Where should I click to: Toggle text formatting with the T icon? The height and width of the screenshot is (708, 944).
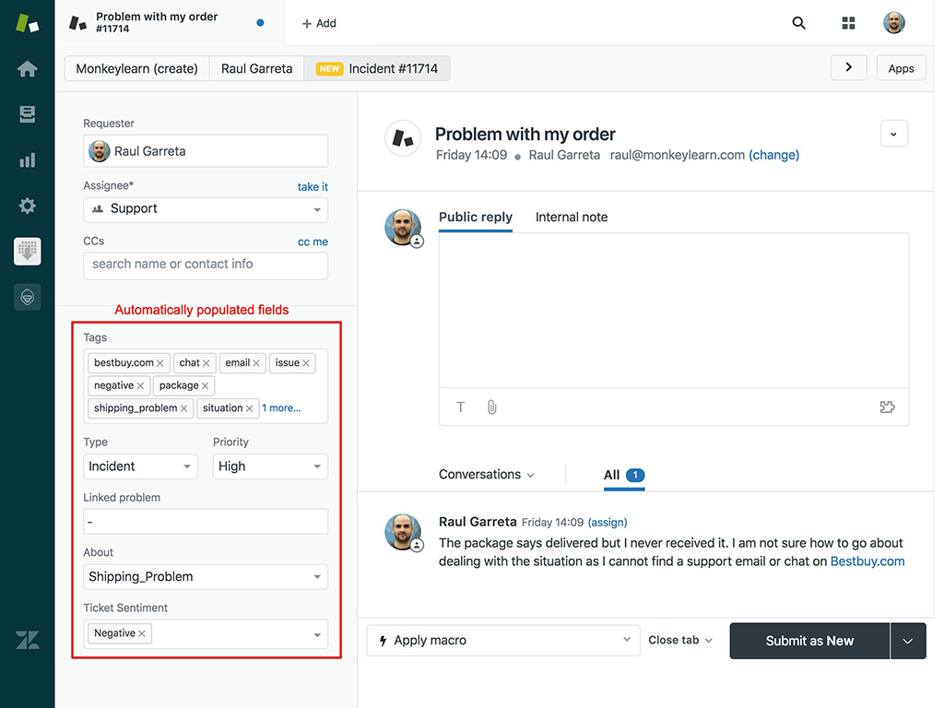coord(460,407)
